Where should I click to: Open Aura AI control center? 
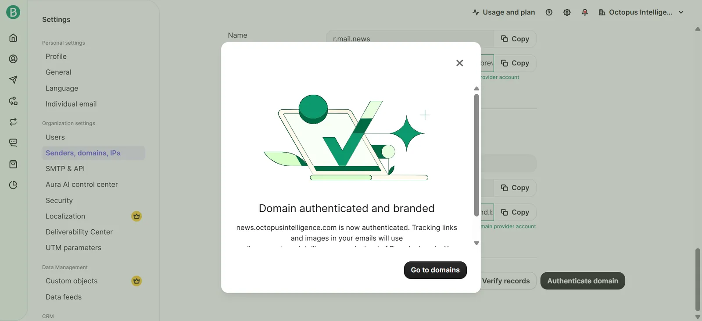[82, 185]
